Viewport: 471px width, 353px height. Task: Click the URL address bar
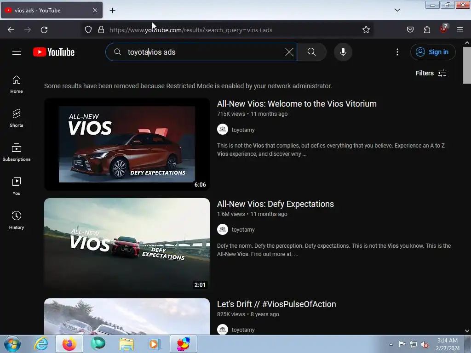228,30
